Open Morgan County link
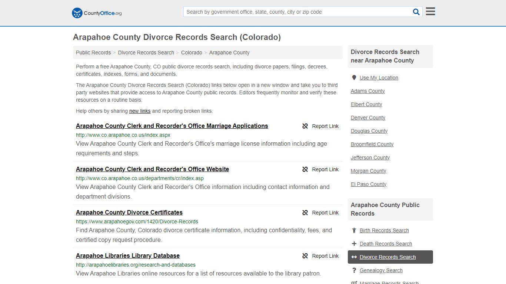The image size is (506, 284). coord(369,171)
